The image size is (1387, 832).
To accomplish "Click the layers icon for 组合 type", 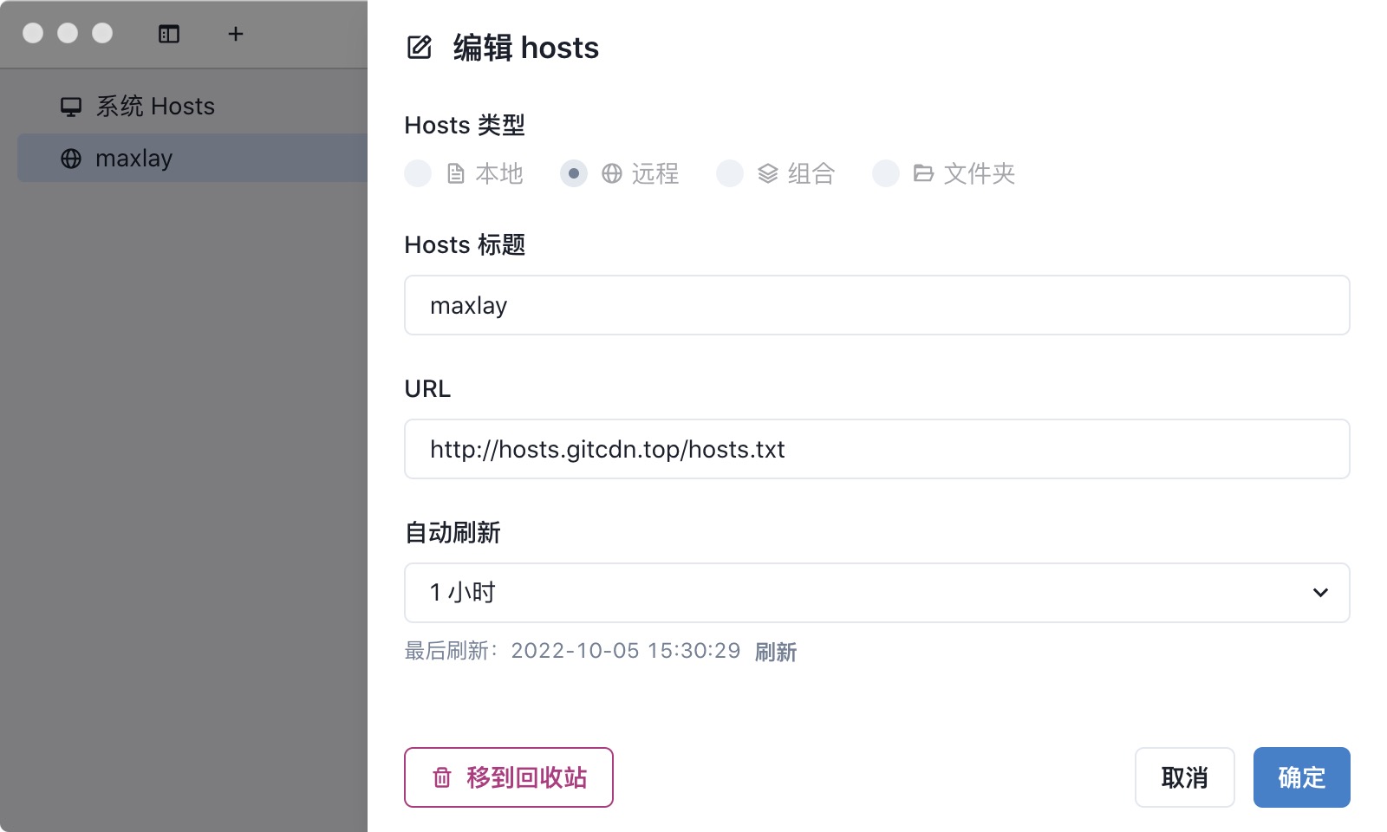I will click(x=768, y=174).
